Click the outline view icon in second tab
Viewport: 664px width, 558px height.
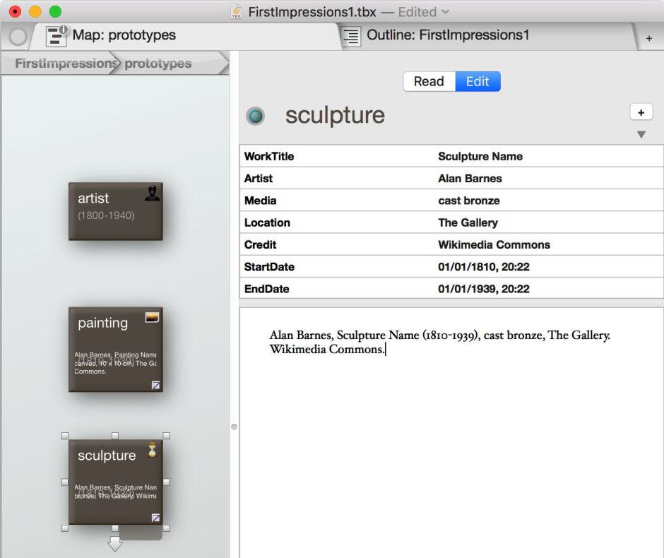(x=351, y=37)
